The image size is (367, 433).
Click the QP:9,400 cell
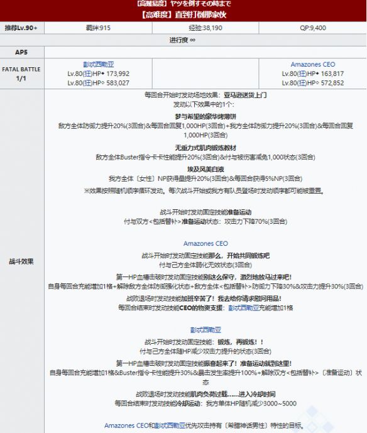312,28
